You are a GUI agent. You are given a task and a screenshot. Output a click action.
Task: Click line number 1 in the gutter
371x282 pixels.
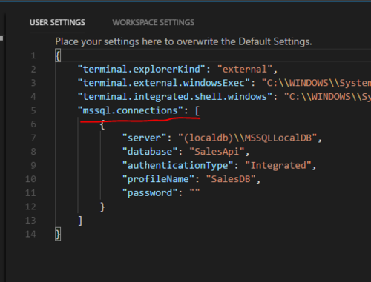pos(33,56)
